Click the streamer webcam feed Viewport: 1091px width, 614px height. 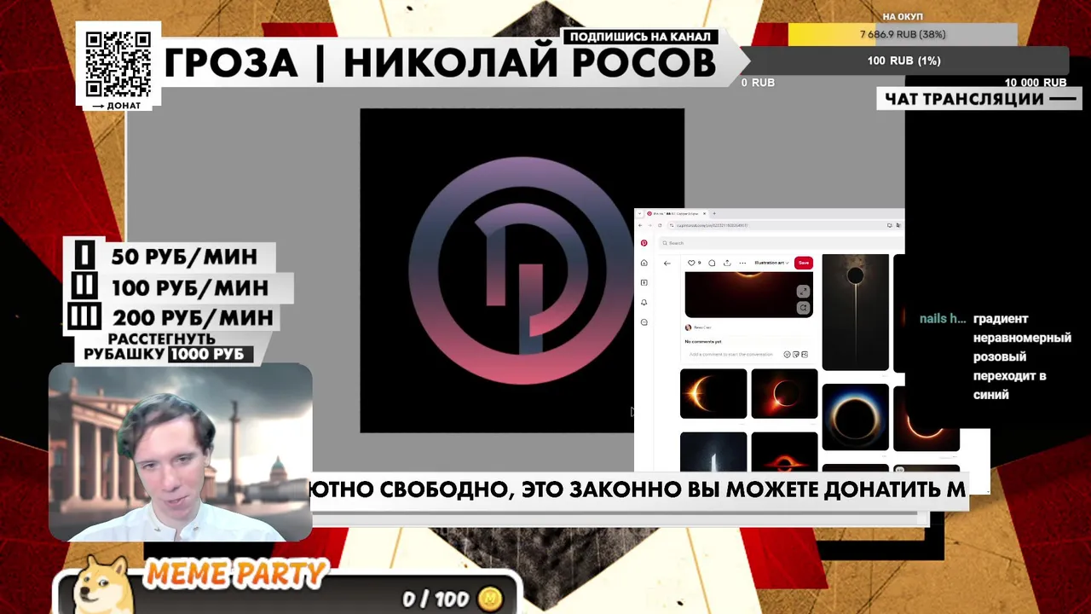coord(180,452)
